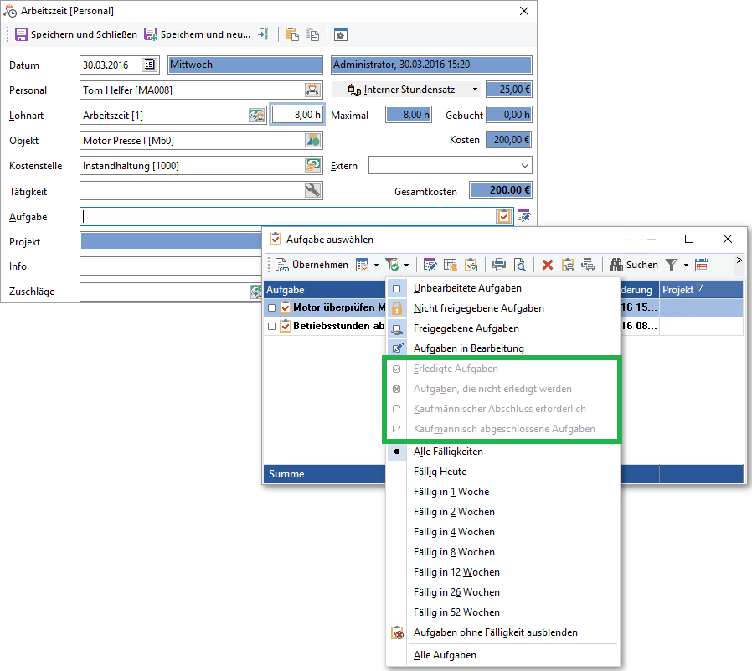
Task: Toggle Nicht freigegebene Aufgaben filter
Action: (502, 308)
